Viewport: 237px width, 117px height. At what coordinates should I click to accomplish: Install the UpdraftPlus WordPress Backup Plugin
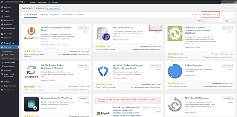tap(83, 28)
